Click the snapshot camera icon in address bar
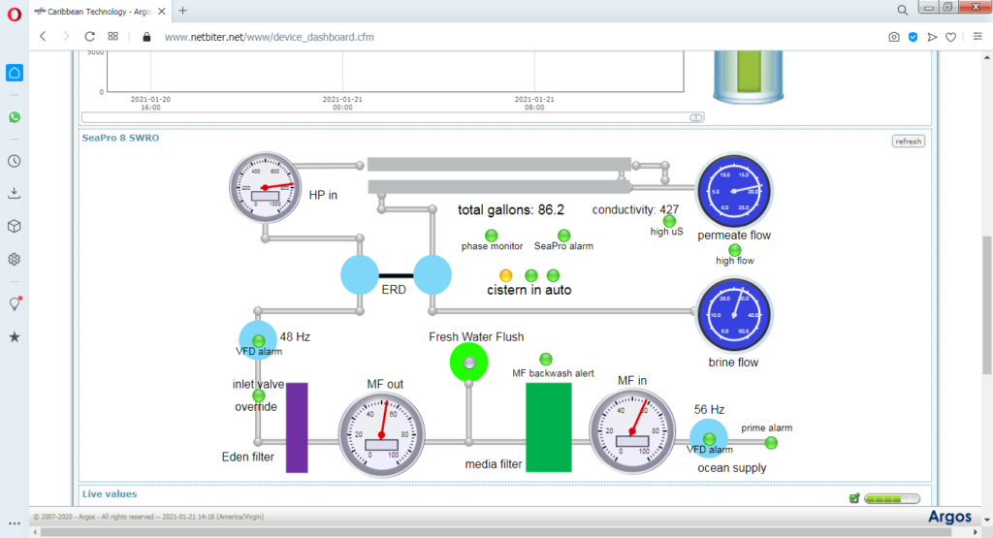This screenshot has height=538, width=993. [x=893, y=37]
